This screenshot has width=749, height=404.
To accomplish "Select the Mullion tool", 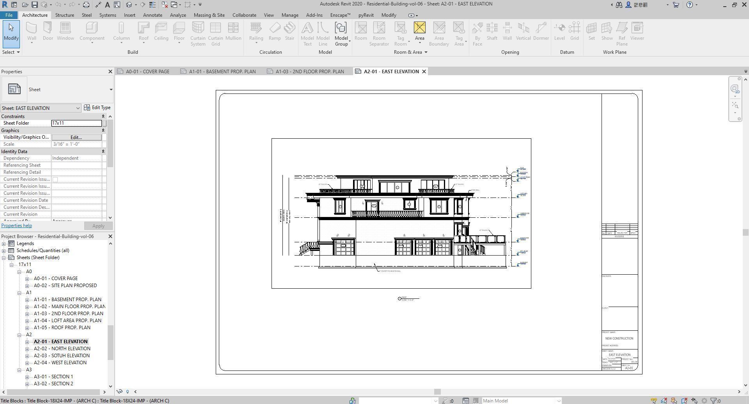I will click(x=233, y=32).
